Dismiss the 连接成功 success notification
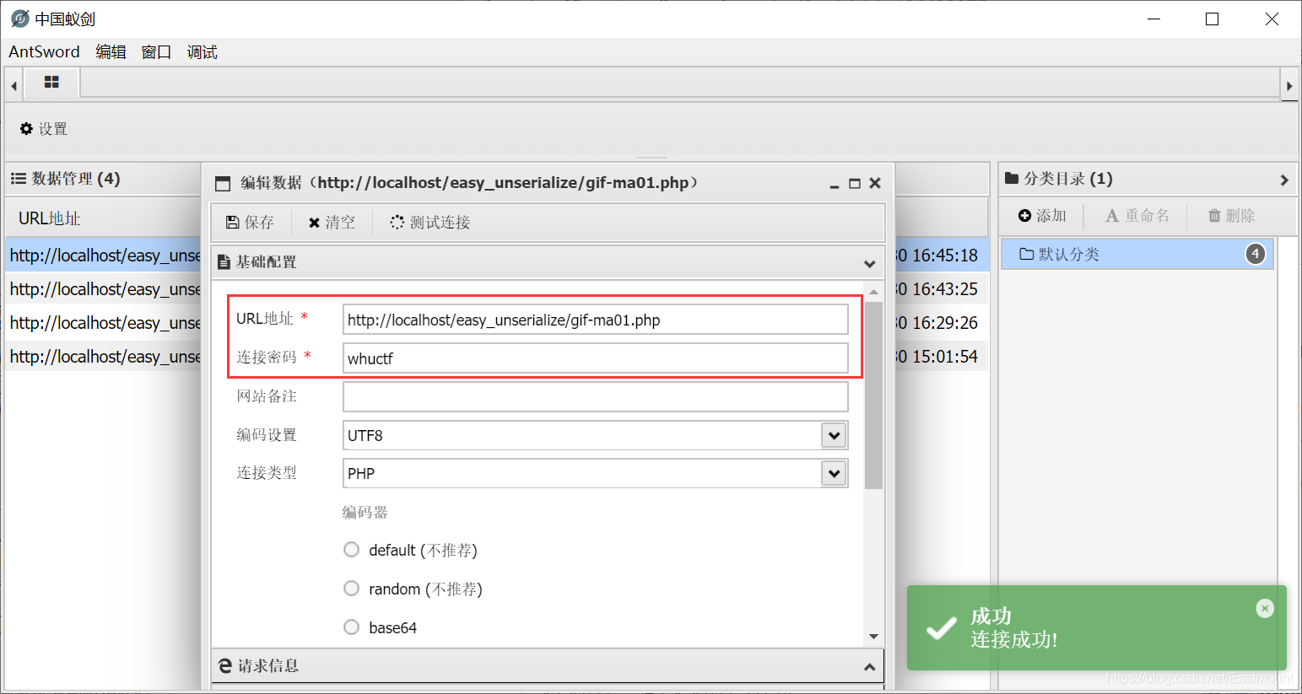1302x694 pixels. [x=1264, y=608]
